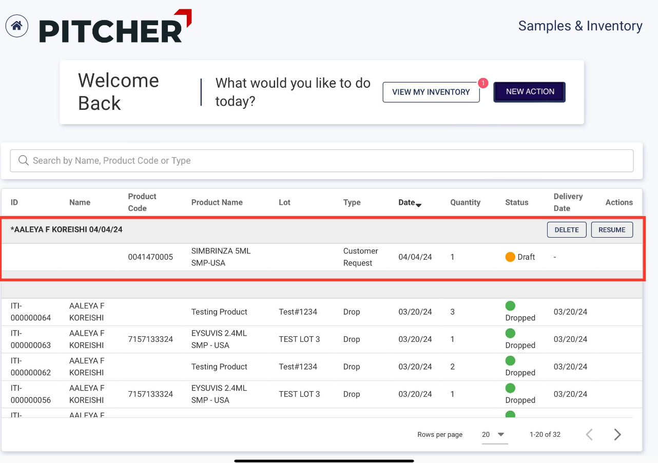Toggle Date column sort arrow
This screenshot has height=463, width=658.
pos(418,205)
